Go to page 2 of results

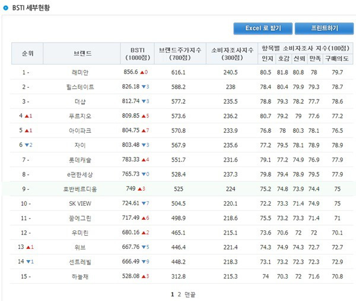tap(179, 294)
